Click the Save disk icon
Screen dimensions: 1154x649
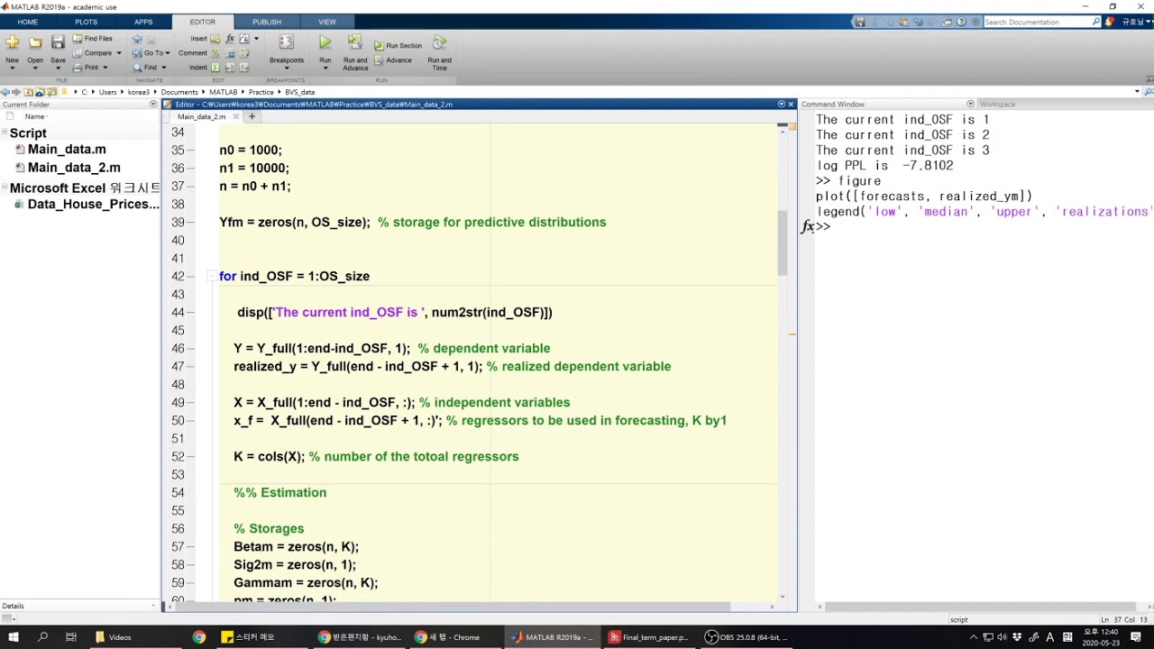pos(58,42)
